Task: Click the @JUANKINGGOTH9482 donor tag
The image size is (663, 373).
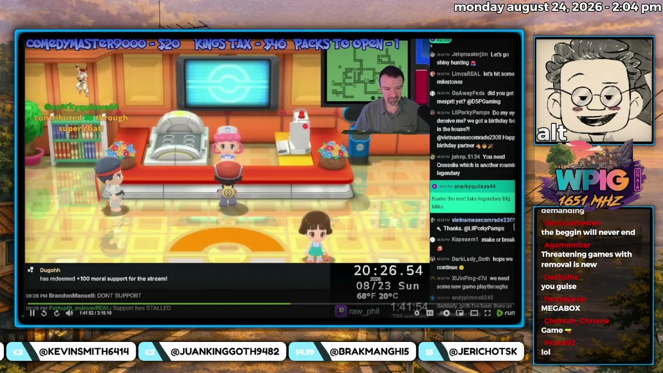Action: pyautogui.click(x=225, y=352)
